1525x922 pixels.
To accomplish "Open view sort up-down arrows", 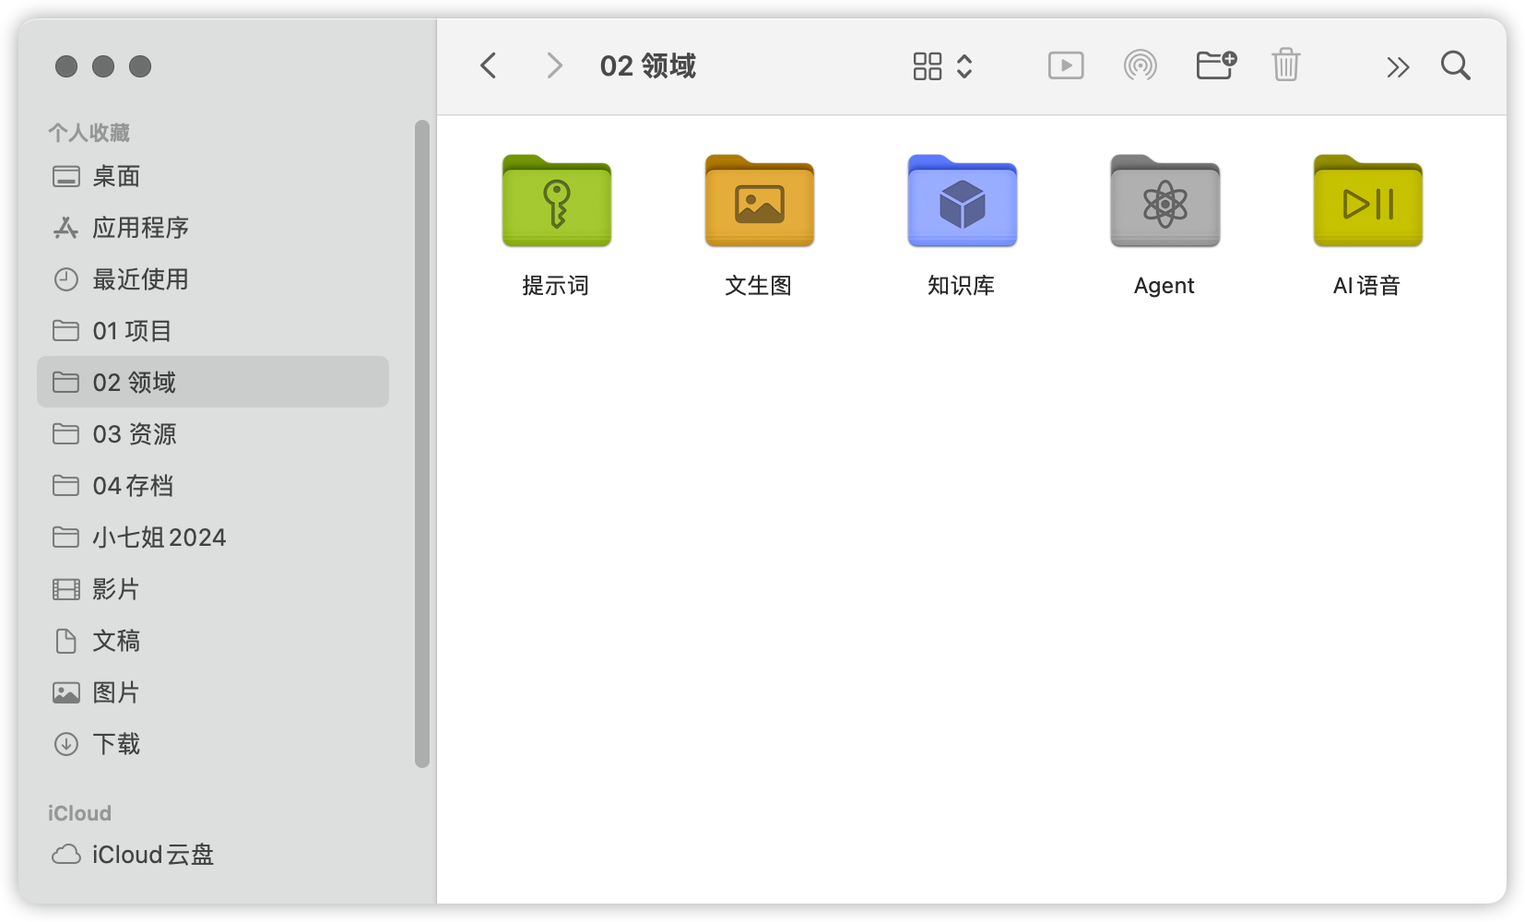I will (x=964, y=66).
